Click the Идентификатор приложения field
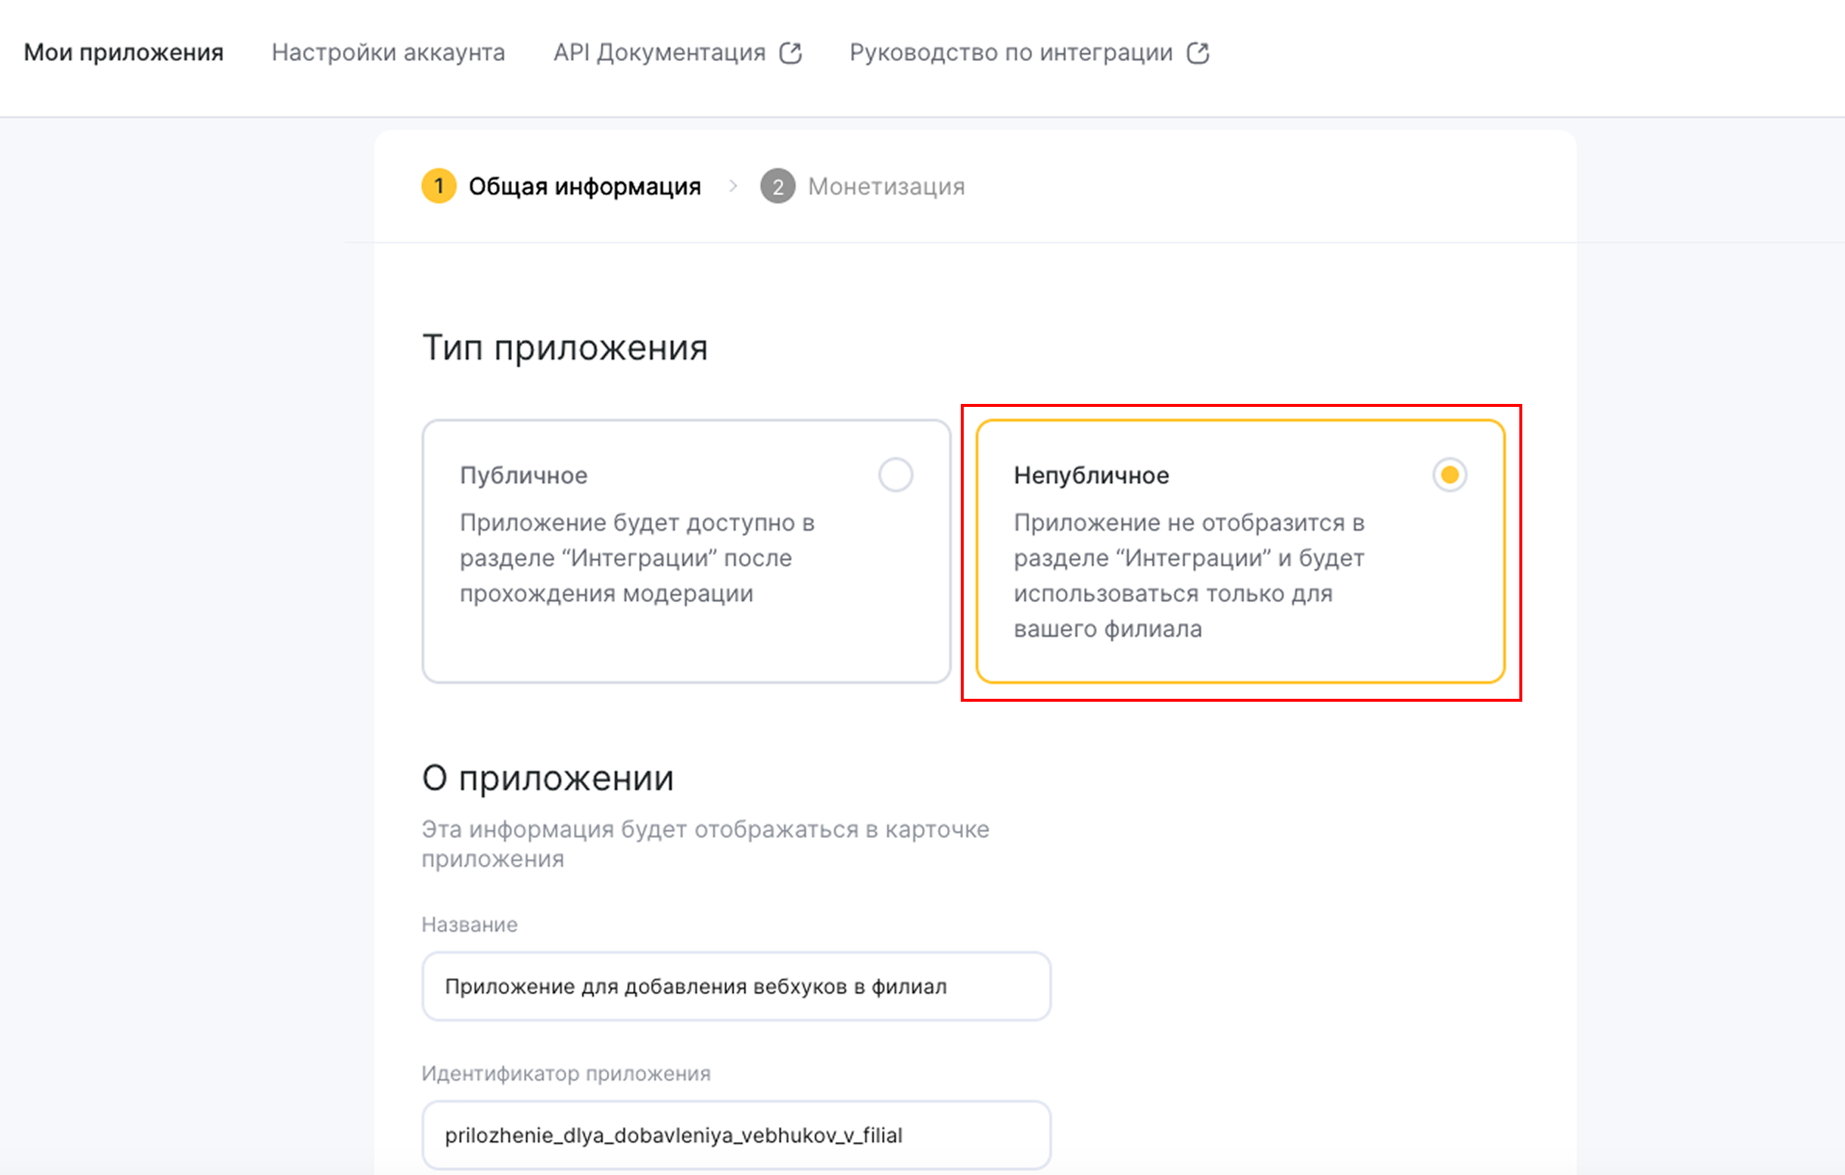Image resolution: width=1845 pixels, height=1175 pixels. point(737,1134)
